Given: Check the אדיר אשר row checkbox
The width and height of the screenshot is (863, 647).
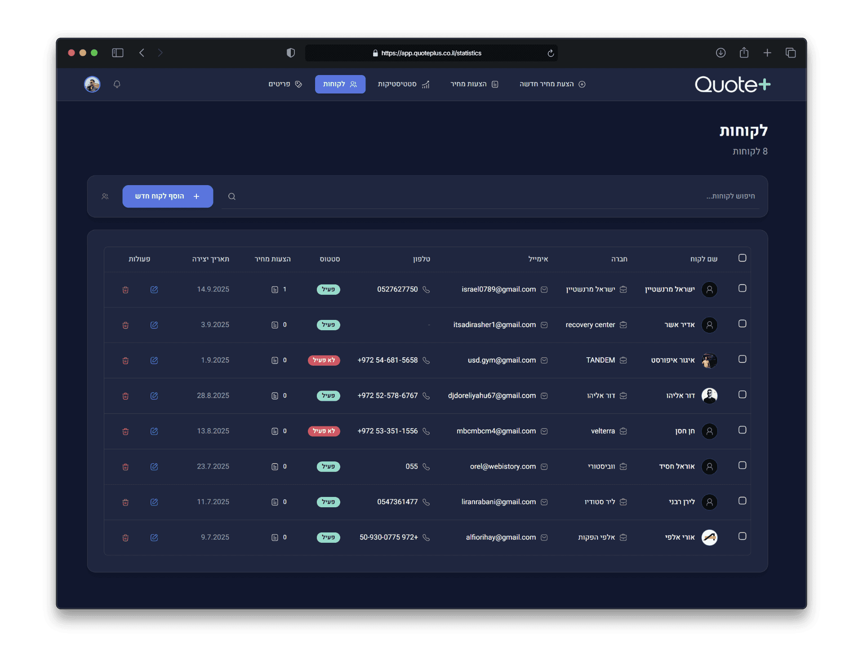Looking at the screenshot, I should [742, 324].
